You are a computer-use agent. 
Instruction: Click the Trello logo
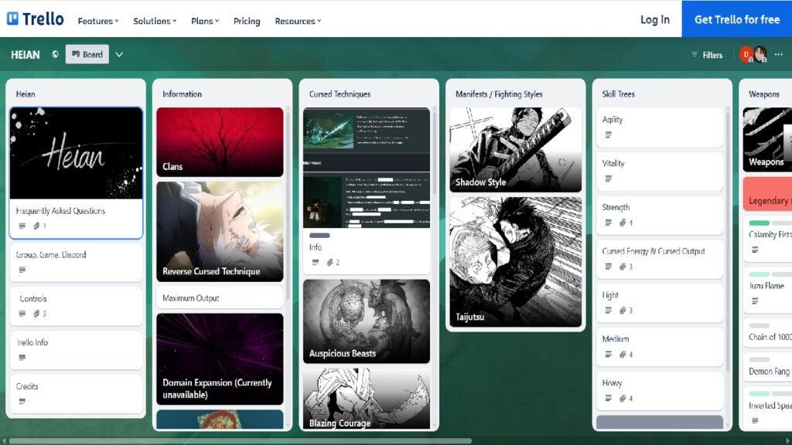pyautogui.click(x=36, y=19)
